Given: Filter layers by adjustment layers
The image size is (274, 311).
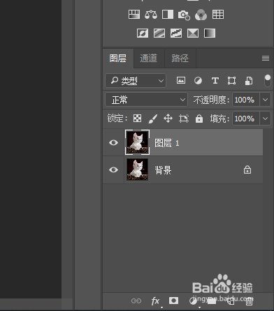Looking at the screenshot, I should tap(198, 81).
